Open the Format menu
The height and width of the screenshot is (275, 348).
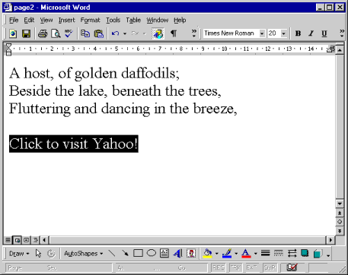point(91,20)
